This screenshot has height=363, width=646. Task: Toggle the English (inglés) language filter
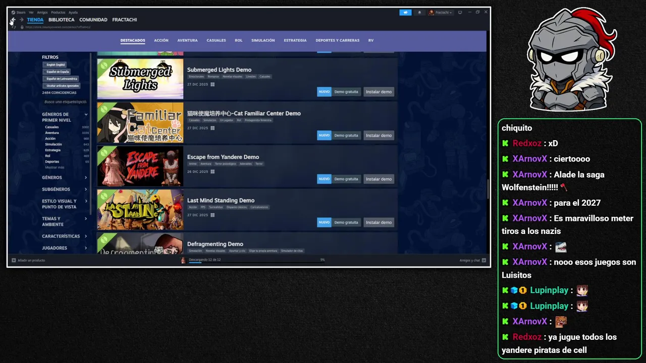tap(56, 65)
